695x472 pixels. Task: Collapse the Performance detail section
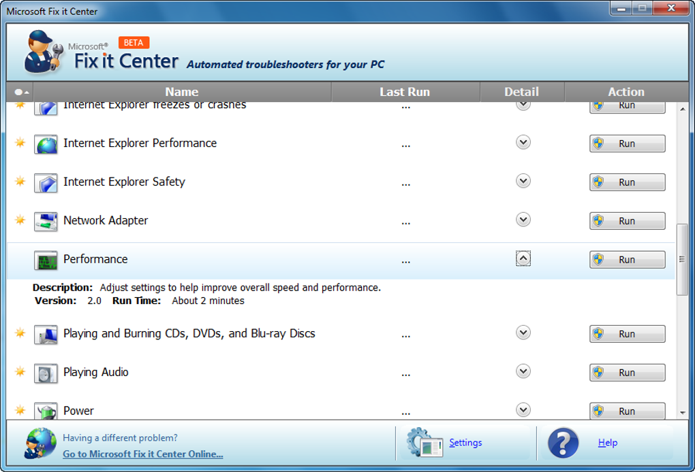pyautogui.click(x=523, y=258)
